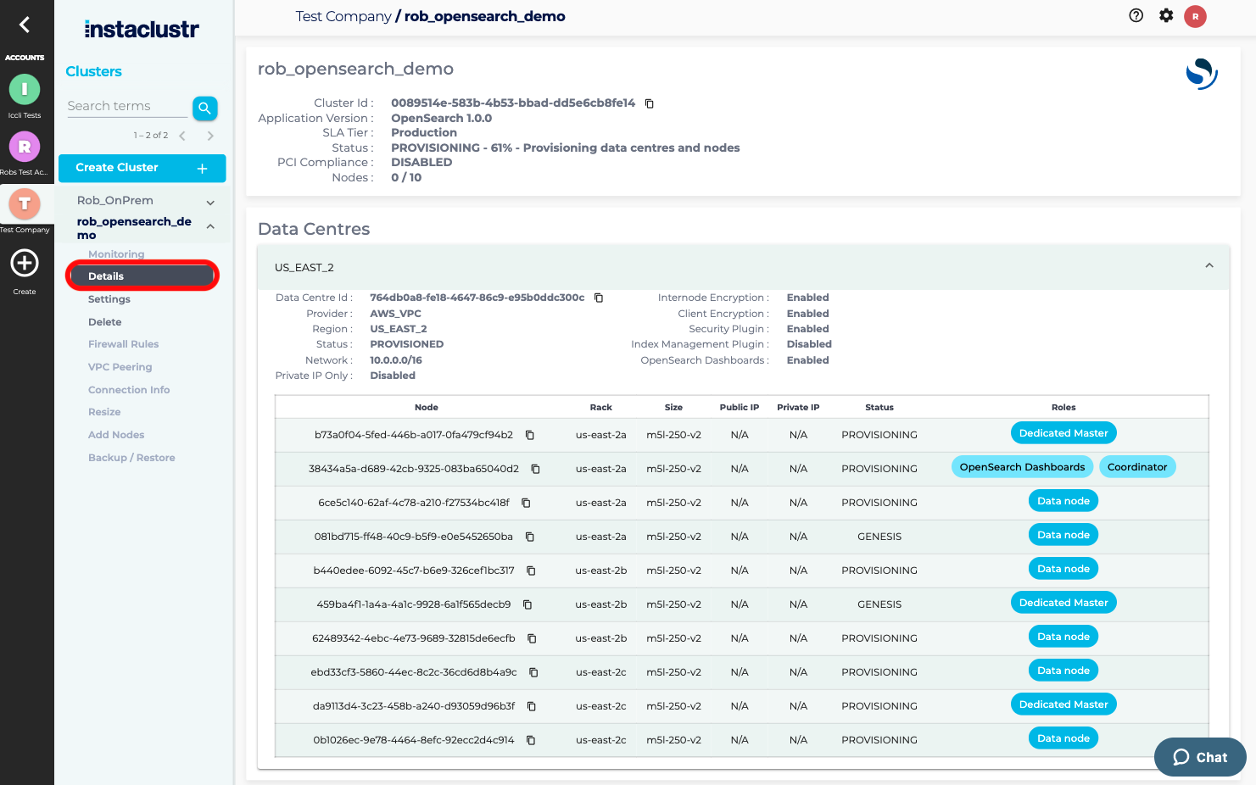
Task: Collapse the US_EAST_2 data centre panel
Action: [x=1209, y=266]
